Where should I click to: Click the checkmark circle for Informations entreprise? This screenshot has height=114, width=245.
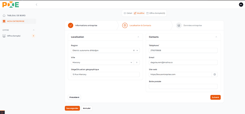click(71, 25)
